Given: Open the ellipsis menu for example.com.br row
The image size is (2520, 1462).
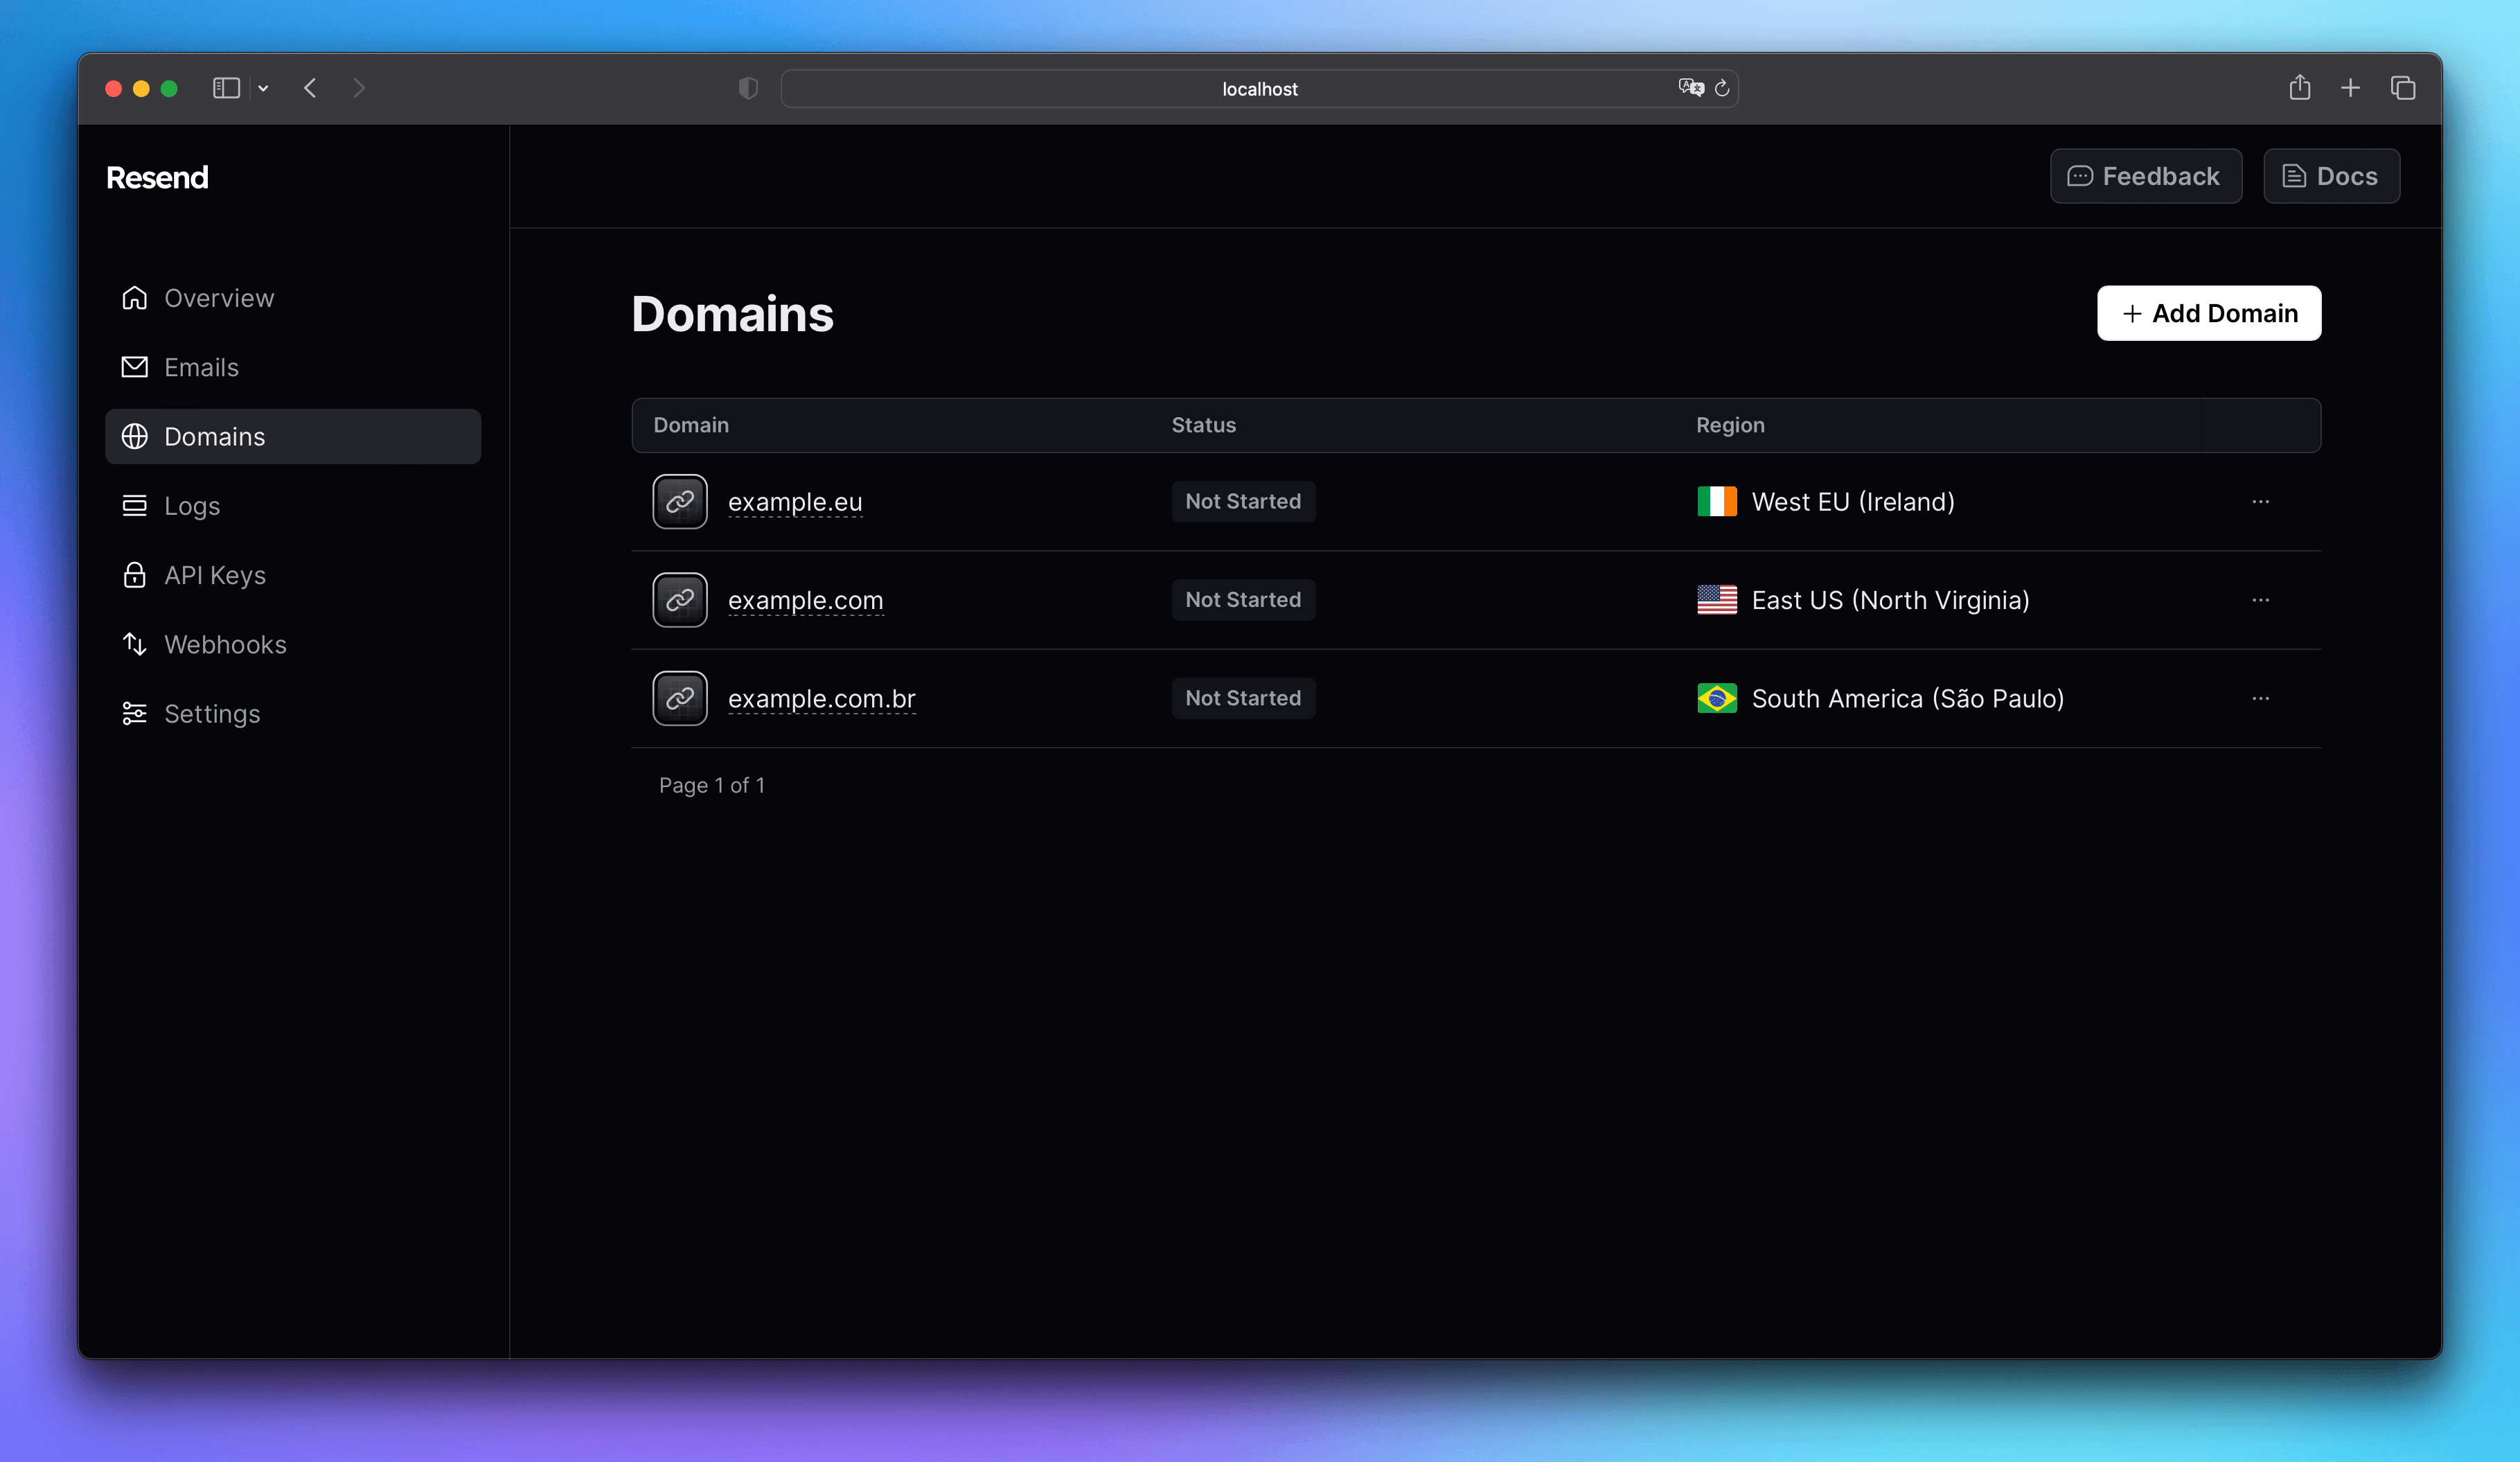Looking at the screenshot, I should click(x=2262, y=698).
